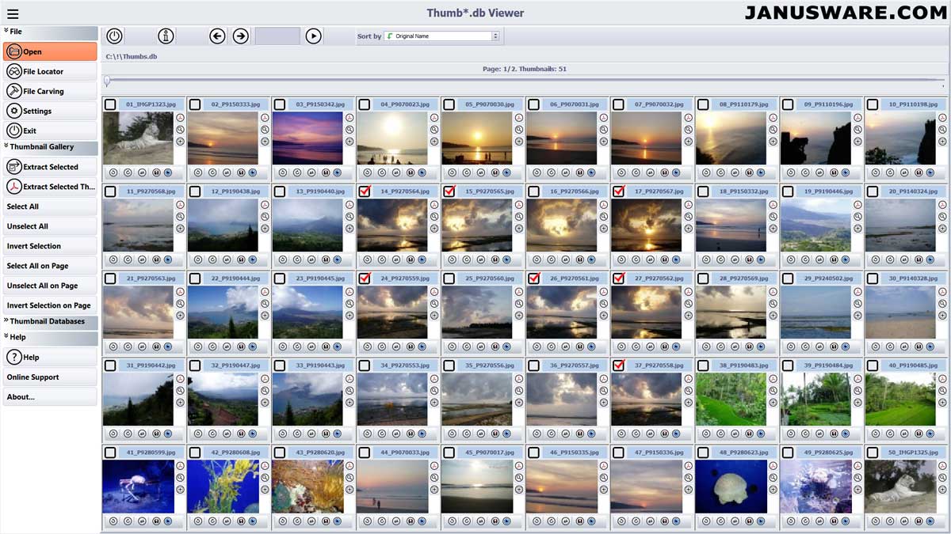Viewport: 951px width, 534px height.
Task: Click the save disk icon under 03_P9150342.jpg
Action: 325,172
